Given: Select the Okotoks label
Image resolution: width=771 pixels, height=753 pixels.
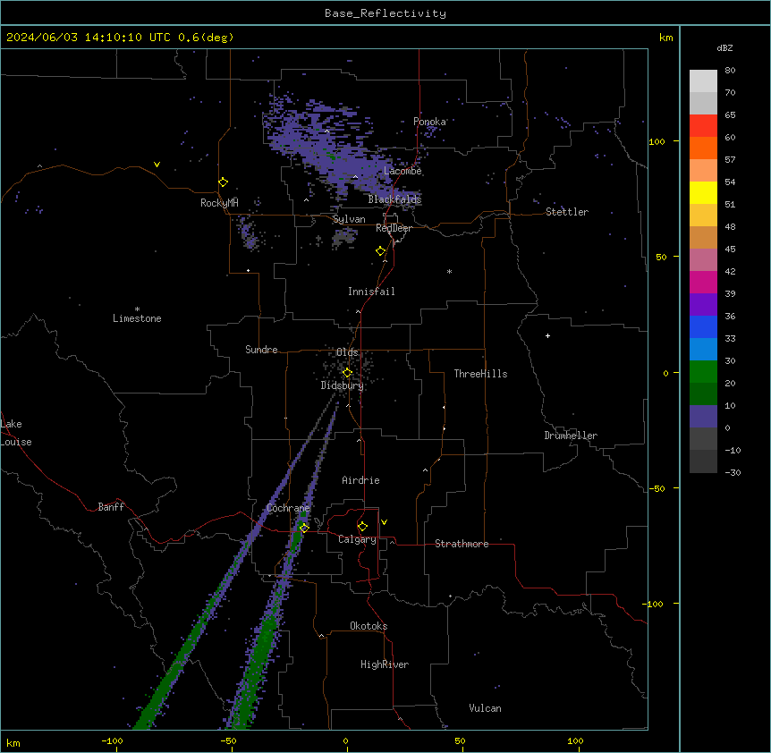Looking at the screenshot, I should coord(369,626).
